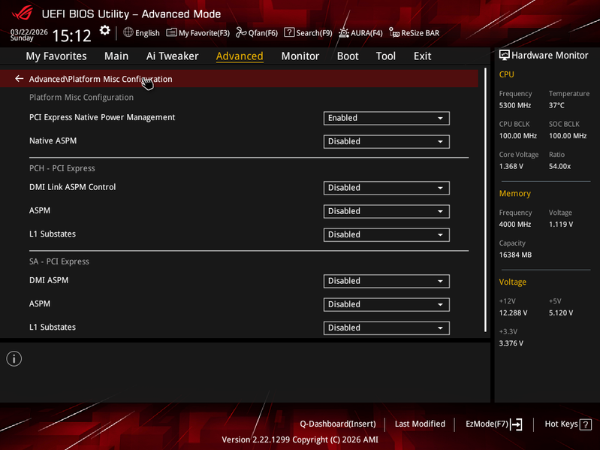Open DMI Link ASPM Control dropdown

click(387, 188)
